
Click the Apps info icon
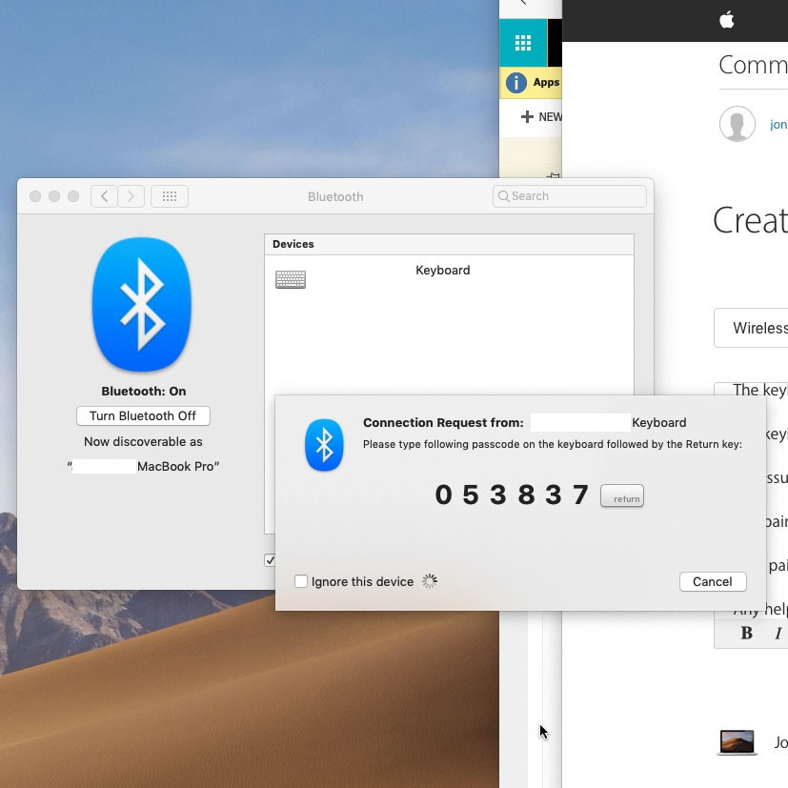[516, 83]
